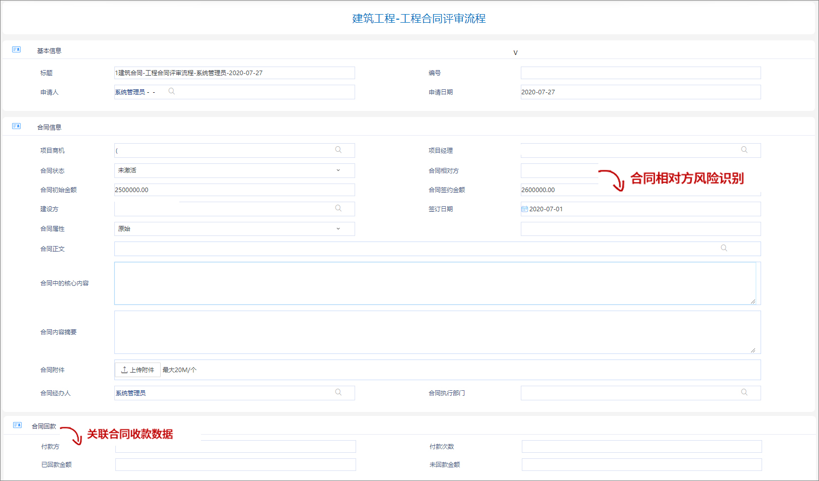Focus the 付款方 input field
Screen dimensions: 819x481
click(236, 446)
